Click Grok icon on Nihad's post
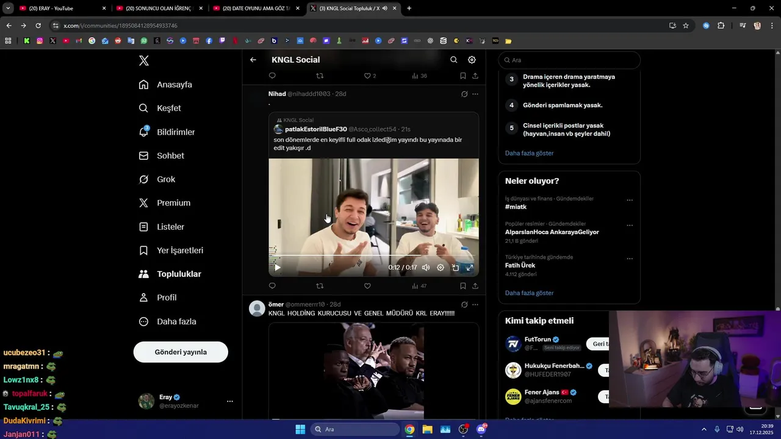This screenshot has width=781, height=439. pyautogui.click(x=464, y=94)
